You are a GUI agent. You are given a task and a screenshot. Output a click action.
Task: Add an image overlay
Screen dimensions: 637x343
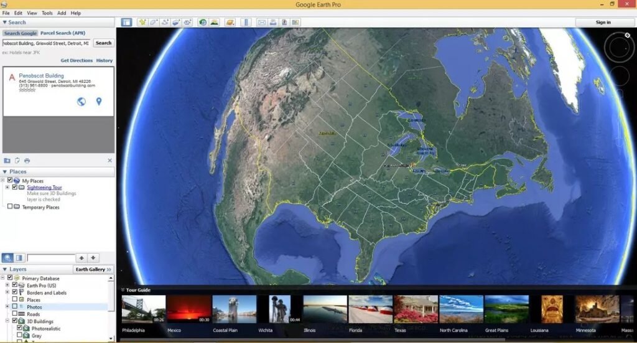(176, 22)
